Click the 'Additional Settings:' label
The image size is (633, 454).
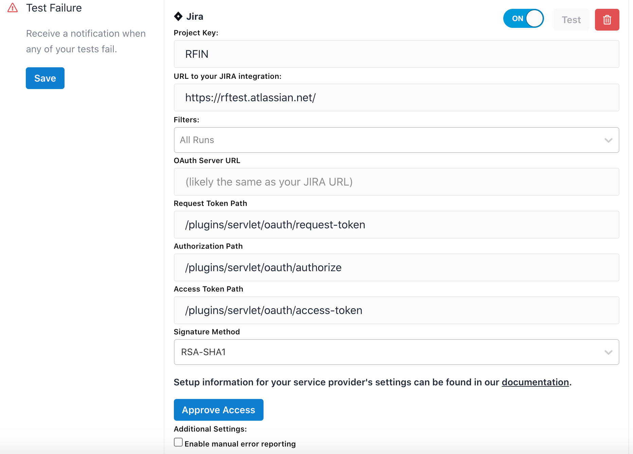point(210,429)
